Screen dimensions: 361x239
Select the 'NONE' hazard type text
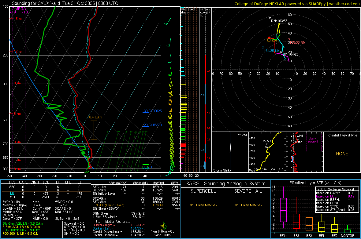pos(342,154)
